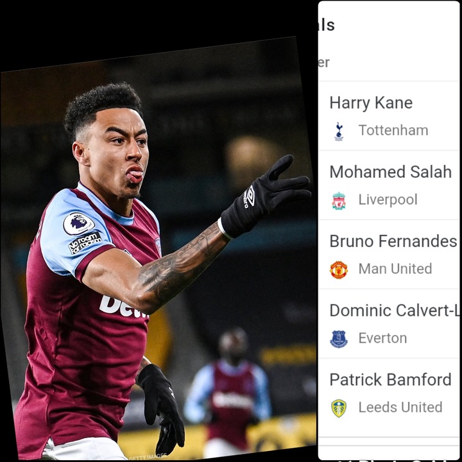The image size is (462, 462).
Task: Open the Man United team label
Action: (x=395, y=269)
